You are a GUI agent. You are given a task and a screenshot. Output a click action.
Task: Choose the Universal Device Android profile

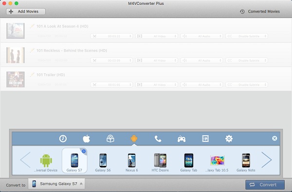[46, 162]
